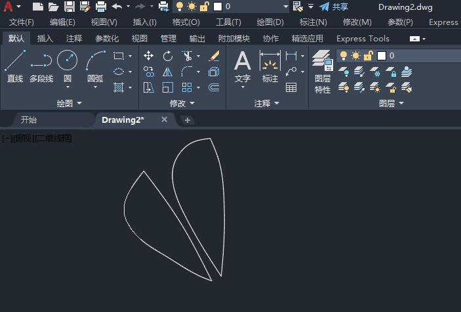Choose the Ellipse draw tool

click(x=119, y=72)
